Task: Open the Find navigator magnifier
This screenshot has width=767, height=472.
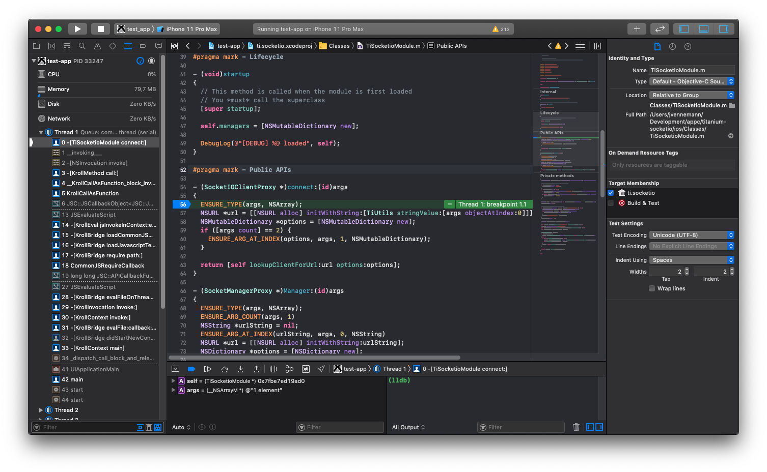Action: [82, 46]
